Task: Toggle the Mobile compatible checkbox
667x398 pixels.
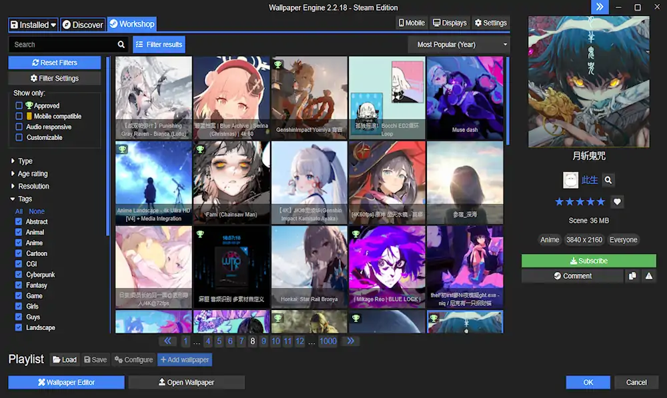Action: click(x=19, y=116)
